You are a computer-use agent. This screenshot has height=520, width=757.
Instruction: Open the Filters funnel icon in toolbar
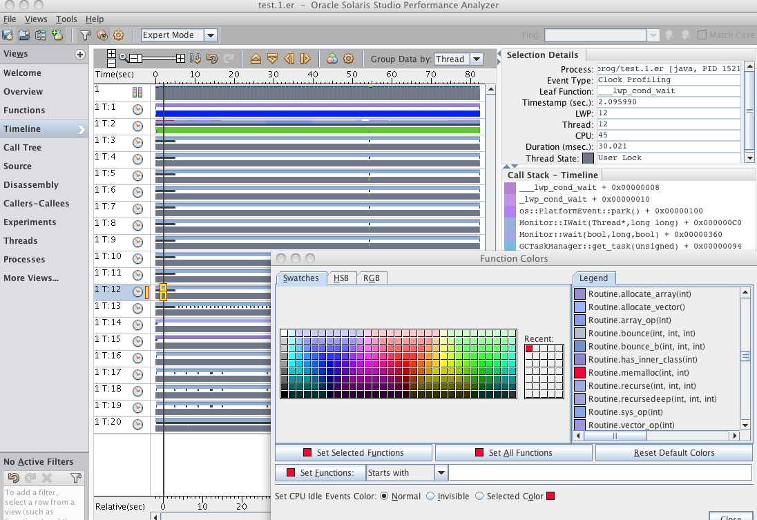click(86, 35)
